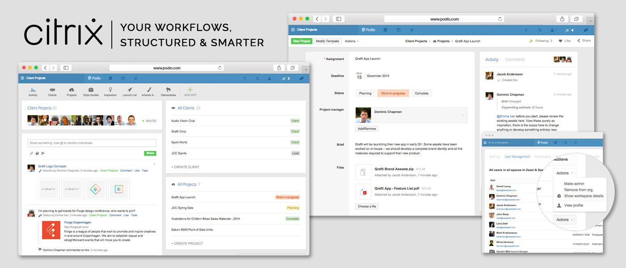The image size is (626, 268).
Task: Open Actions dropdown beside Modify Template
Action: click(352, 41)
